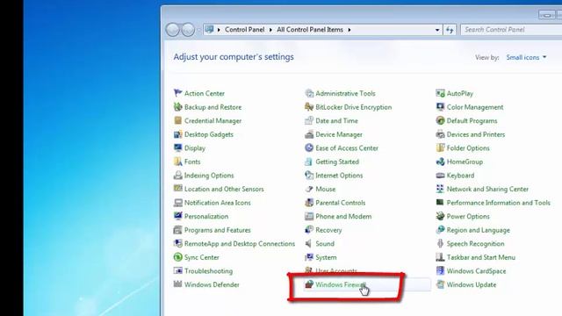Click the Personalization icon
The height and width of the screenshot is (316, 562).
click(x=177, y=217)
